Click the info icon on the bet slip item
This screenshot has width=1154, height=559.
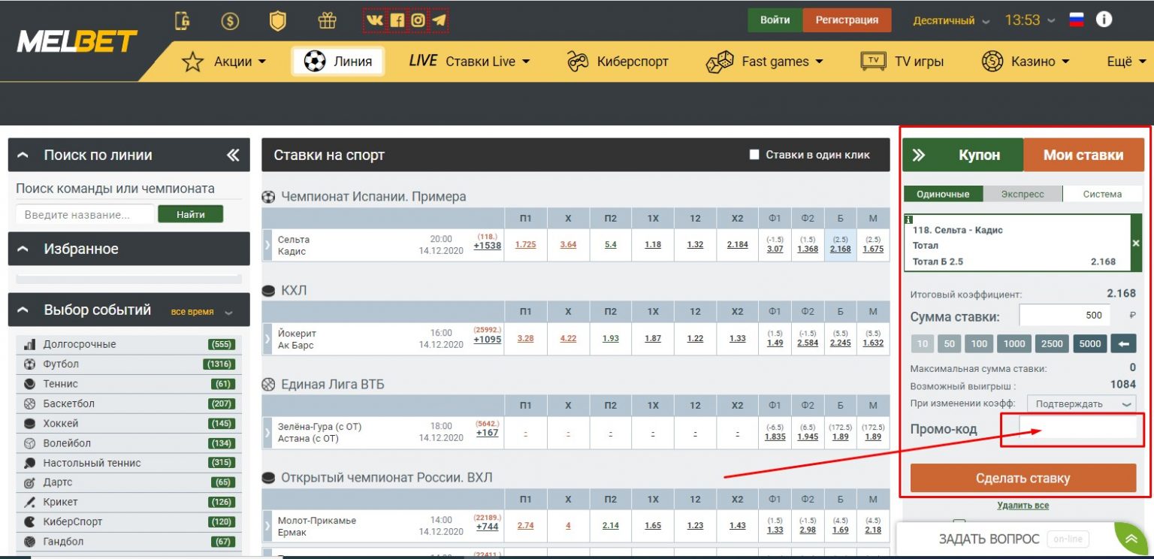pos(908,219)
